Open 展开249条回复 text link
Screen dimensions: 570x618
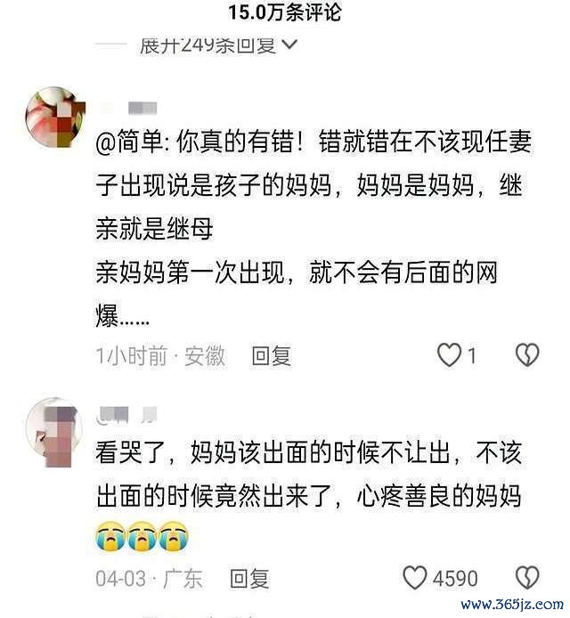(x=208, y=45)
